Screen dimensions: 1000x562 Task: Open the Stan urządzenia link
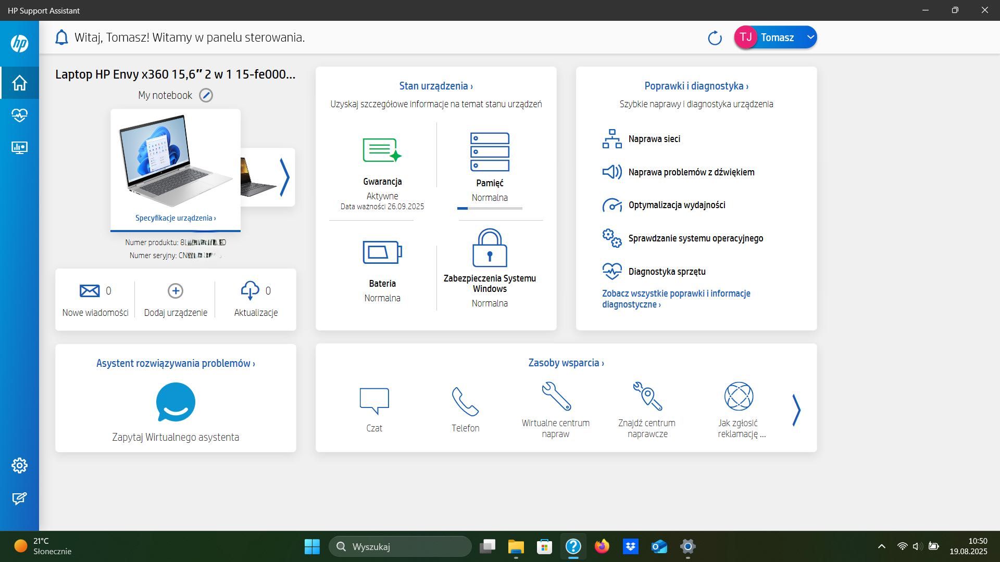(x=436, y=86)
